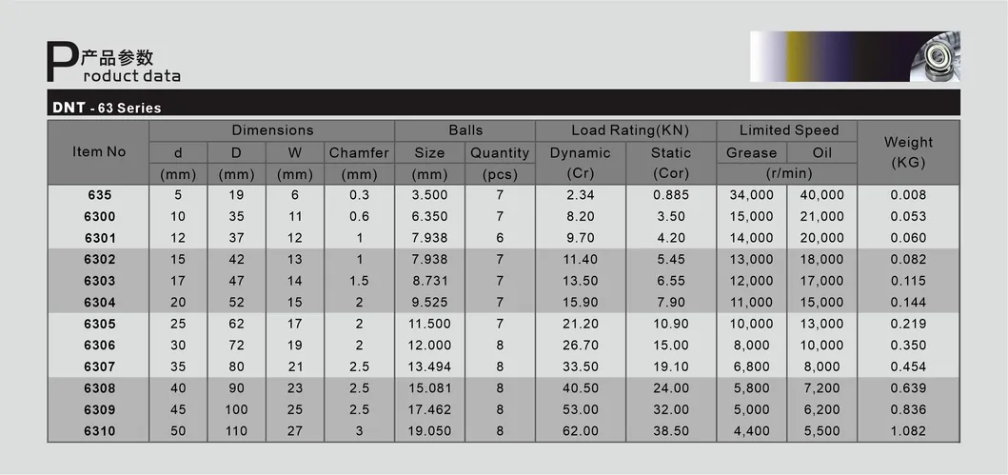This screenshot has width=1008, height=475.
Task: Select item number 6303
Action: click(x=100, y=281)
